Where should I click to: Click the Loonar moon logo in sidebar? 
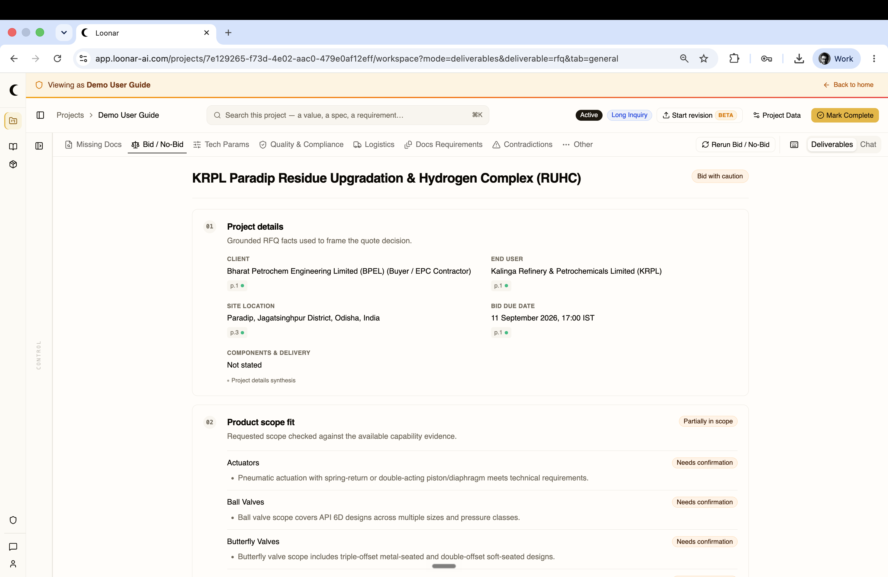pyautogui.click(x=13, y=90)
